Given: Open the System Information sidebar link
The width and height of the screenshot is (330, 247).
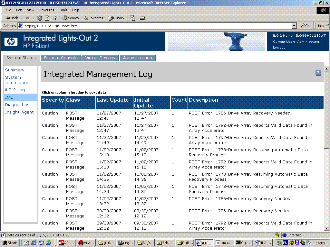Looking at the screenshot, I should point(17,80).
